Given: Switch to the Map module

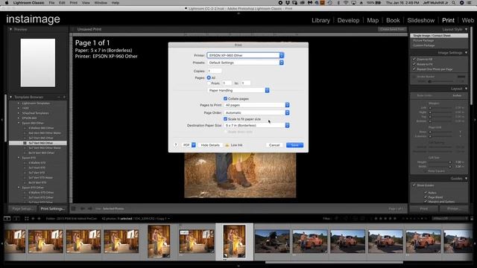Looking at the screenshot, I should (x=373, y=20).
